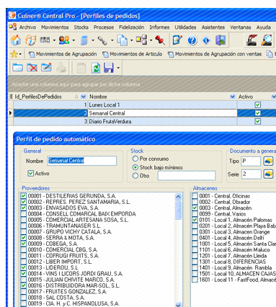This screenshot has height=307, width=276.
Task: Click the magnifying glass search icon
Action: 267,40
